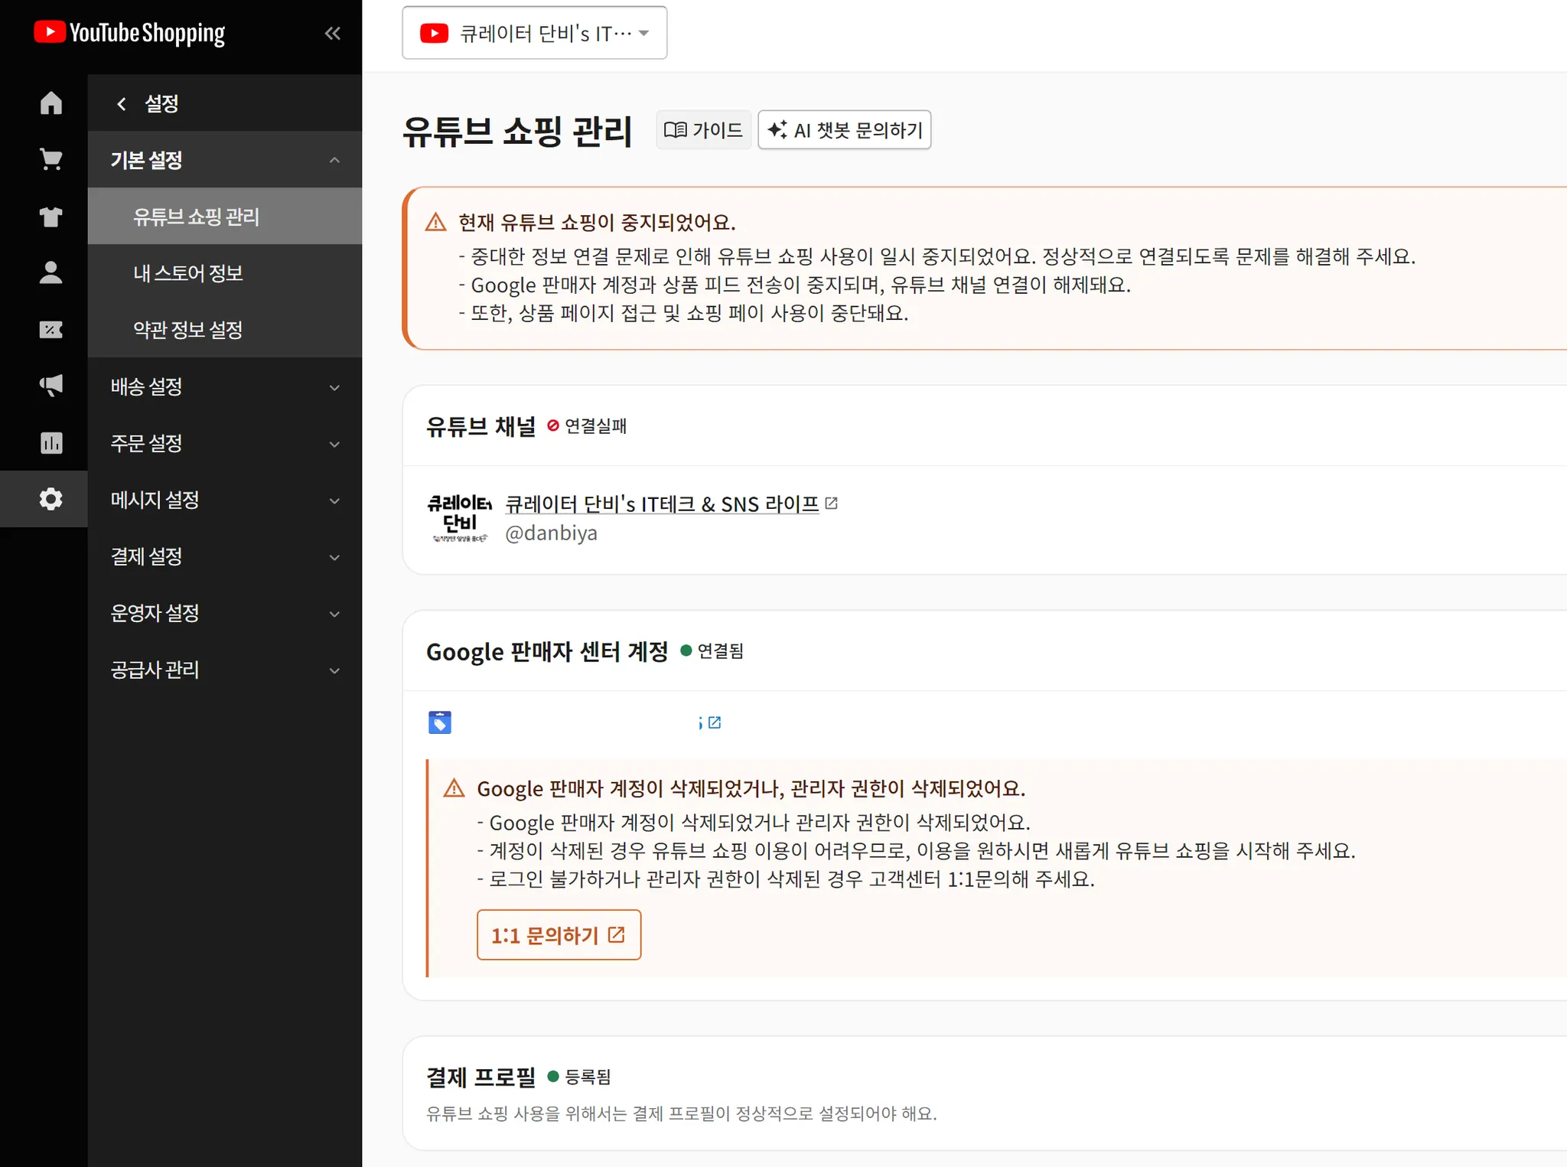Select the settings gear icon in sidebar
The width and height of the screenshot is (1567, 1167).
click(50, 499)
